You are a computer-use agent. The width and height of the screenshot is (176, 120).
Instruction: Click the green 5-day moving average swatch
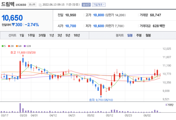pyautogui.click(x=3, y=46)
